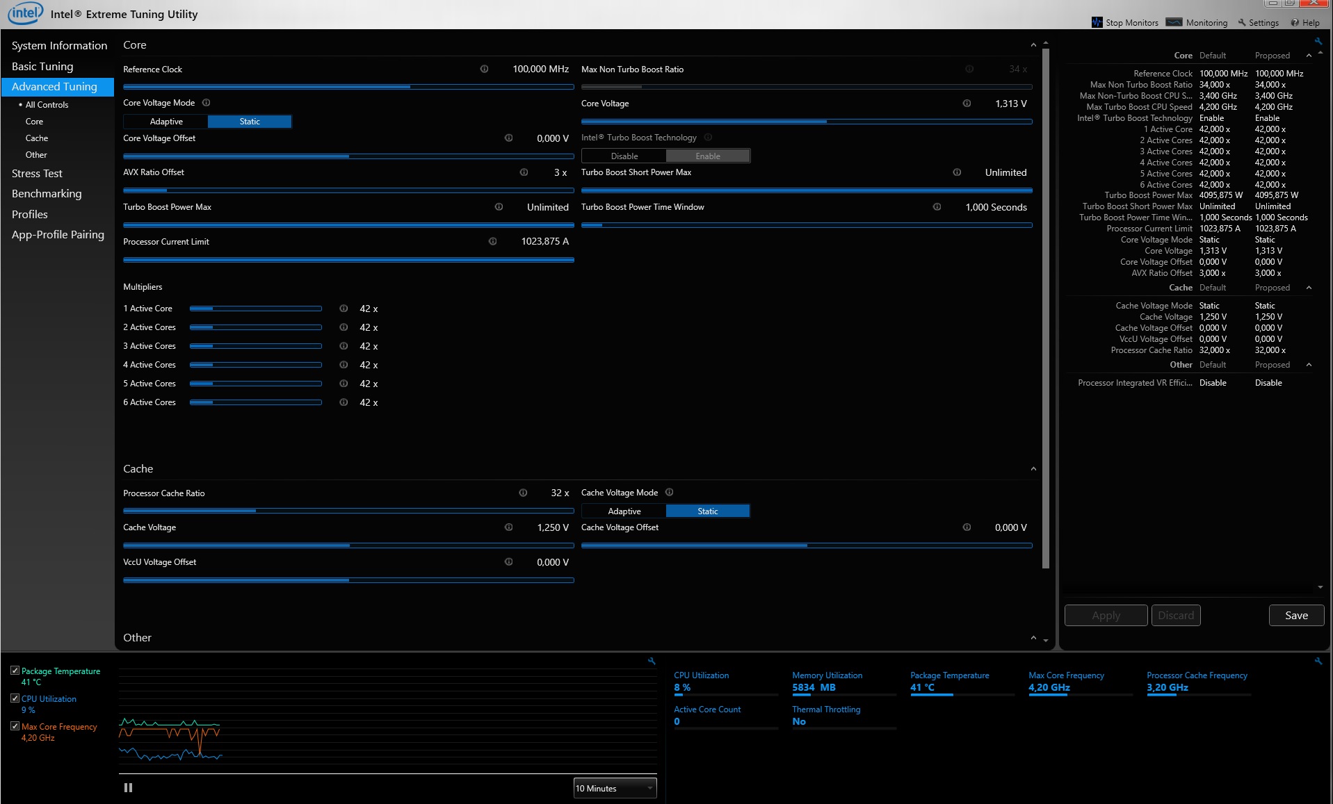
Task: Pause the monitoring graph
Action: (128, 788)
